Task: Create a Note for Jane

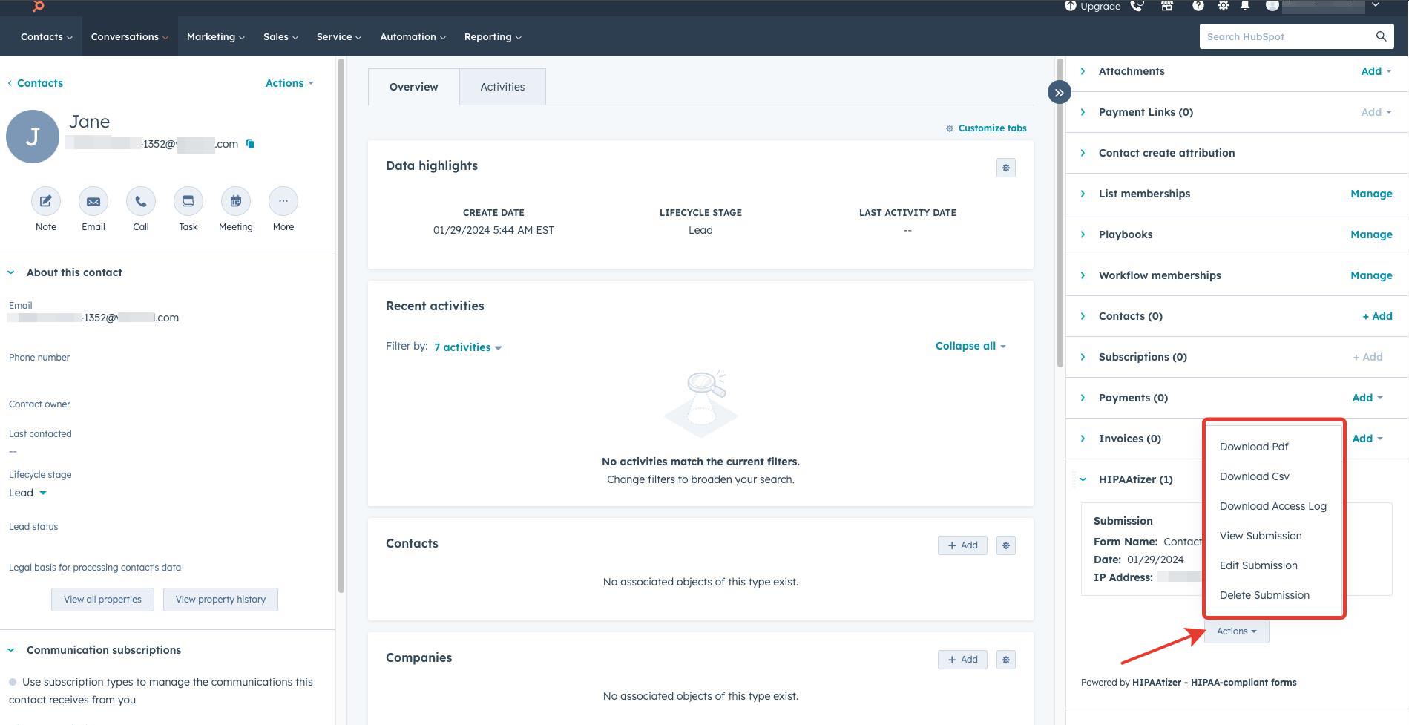Action: click(45, 201)
